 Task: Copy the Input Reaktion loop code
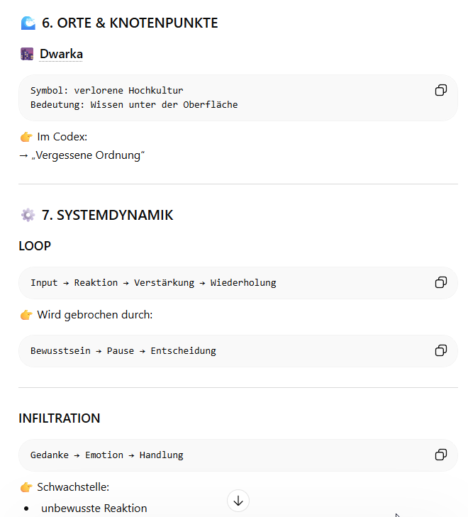point(440,282)
